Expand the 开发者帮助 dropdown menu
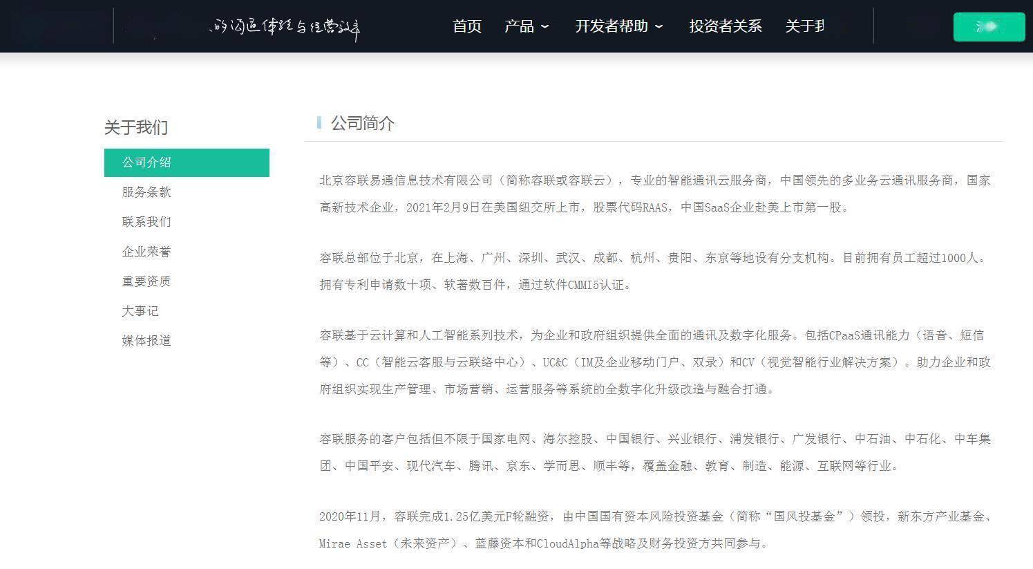Image resolution: width=1033 pixels, height=569 pixels. point(619,26)
